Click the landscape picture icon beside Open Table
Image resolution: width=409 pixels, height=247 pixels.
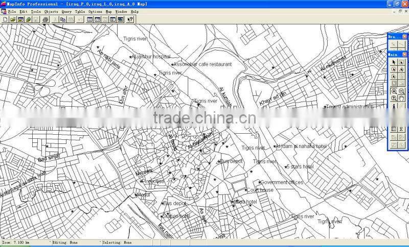pyautogui.click(x=20, y=19)
